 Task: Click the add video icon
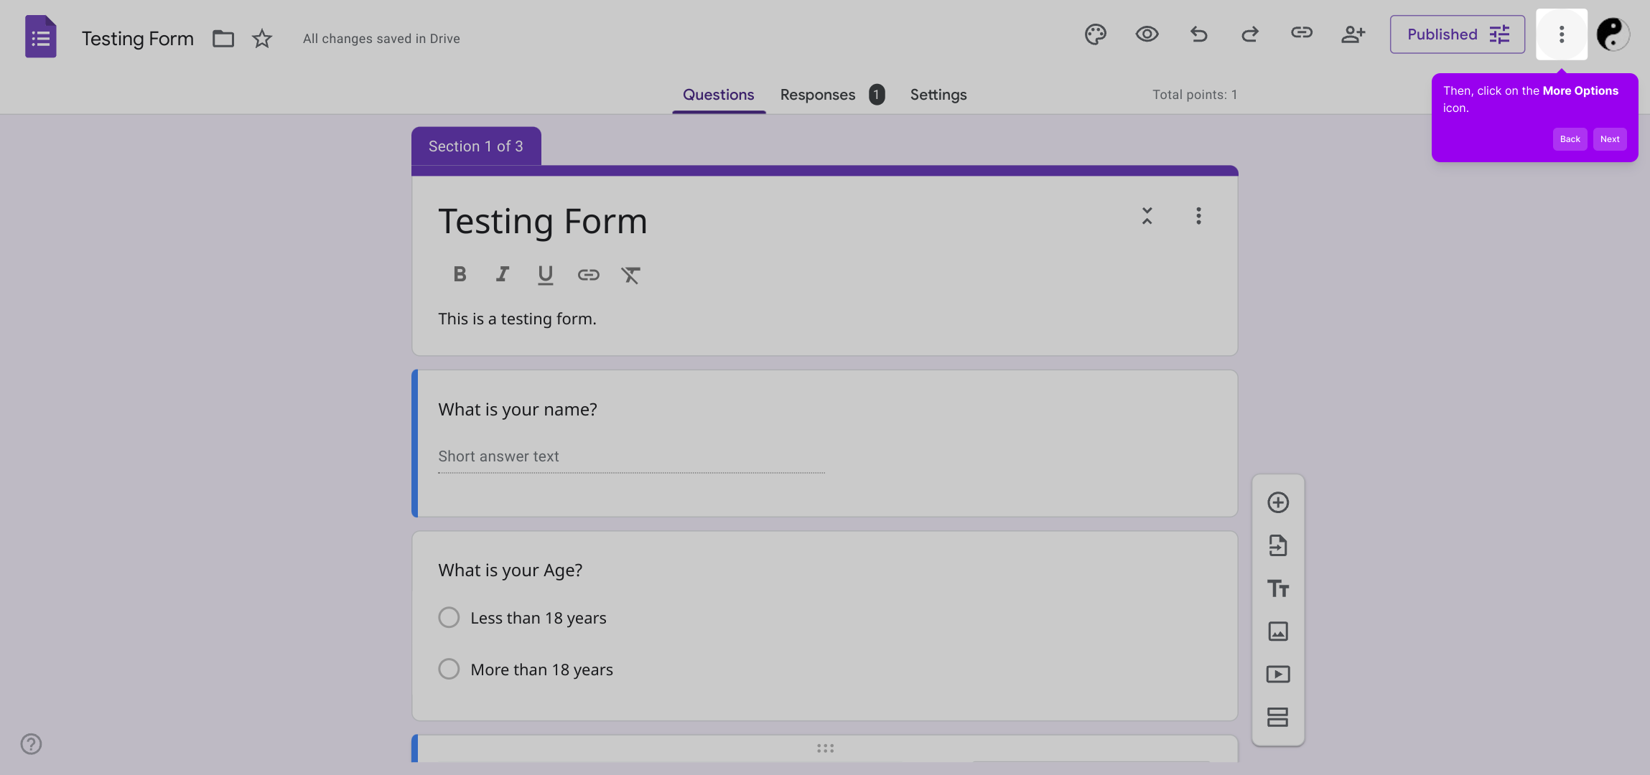point(1278,675)
